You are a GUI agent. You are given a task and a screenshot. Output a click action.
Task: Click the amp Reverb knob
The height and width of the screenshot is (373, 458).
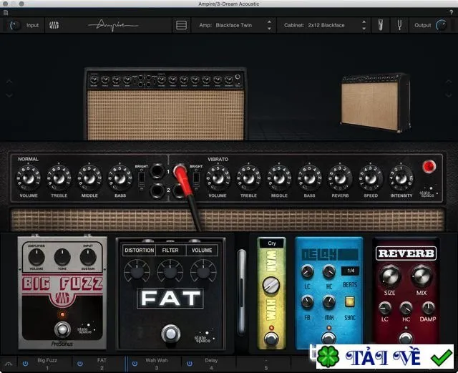coord(340,178)
